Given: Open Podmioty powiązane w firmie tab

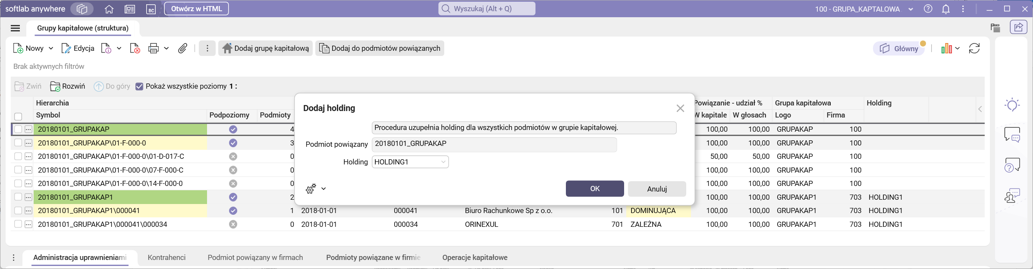Looking at the screenshot, I should pyautogui.click(x=373, y=257).
